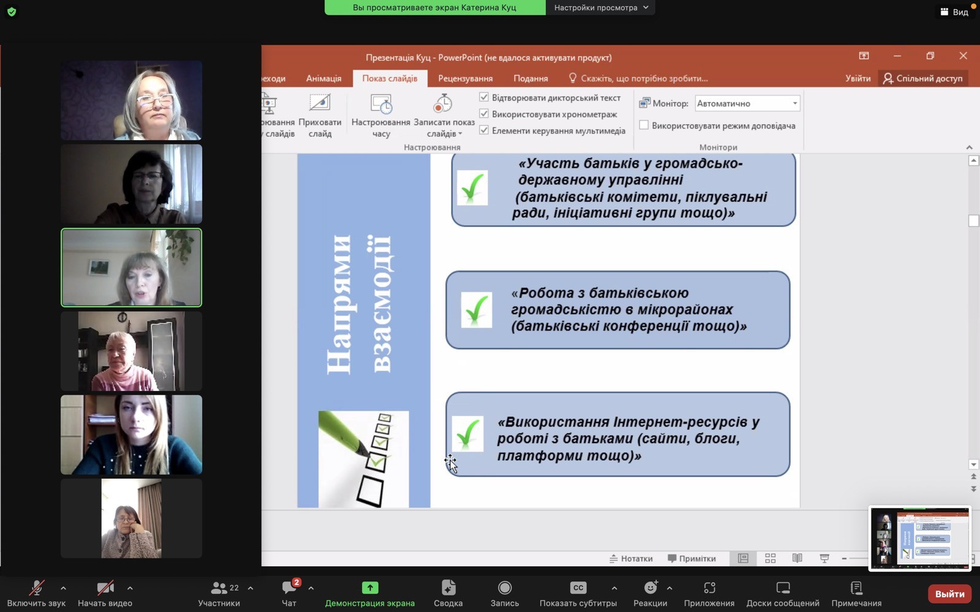Select the topmost participant video tile

(131, 100)
